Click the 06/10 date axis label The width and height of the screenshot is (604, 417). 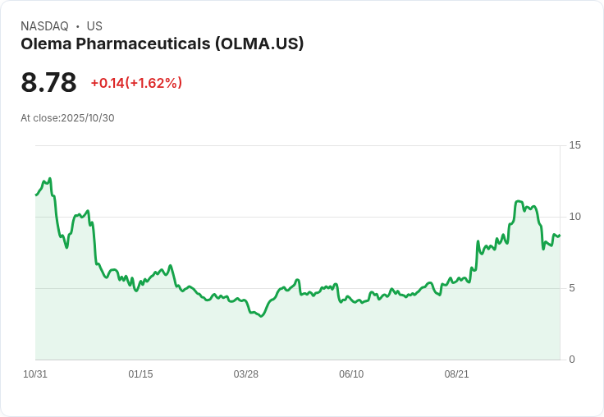tap(351, 373)
